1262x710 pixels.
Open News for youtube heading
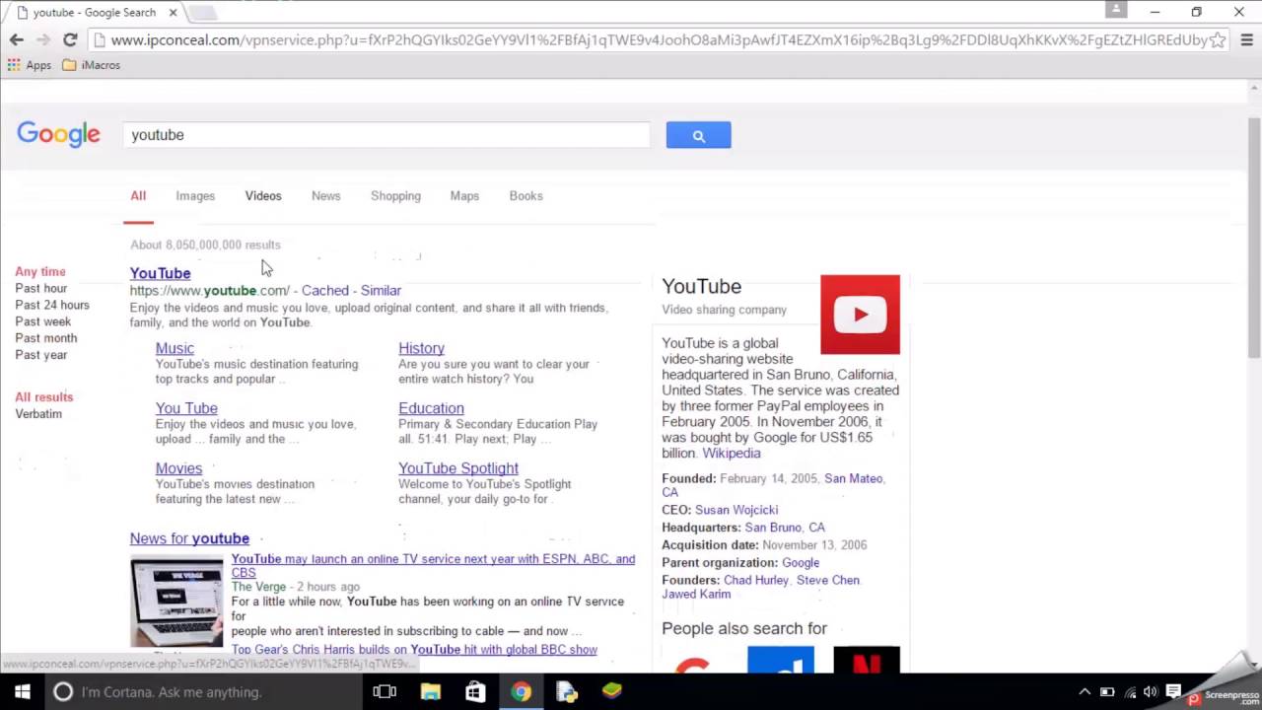[x=189, y=538]
